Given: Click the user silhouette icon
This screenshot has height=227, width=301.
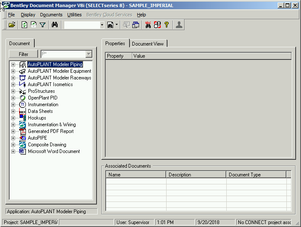Looking at the screenshot, I should pos(179,25).
